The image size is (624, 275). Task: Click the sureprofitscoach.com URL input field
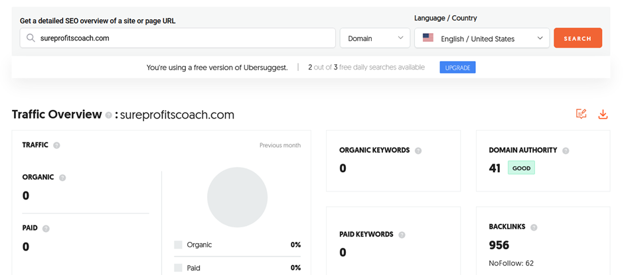point(177,38)
